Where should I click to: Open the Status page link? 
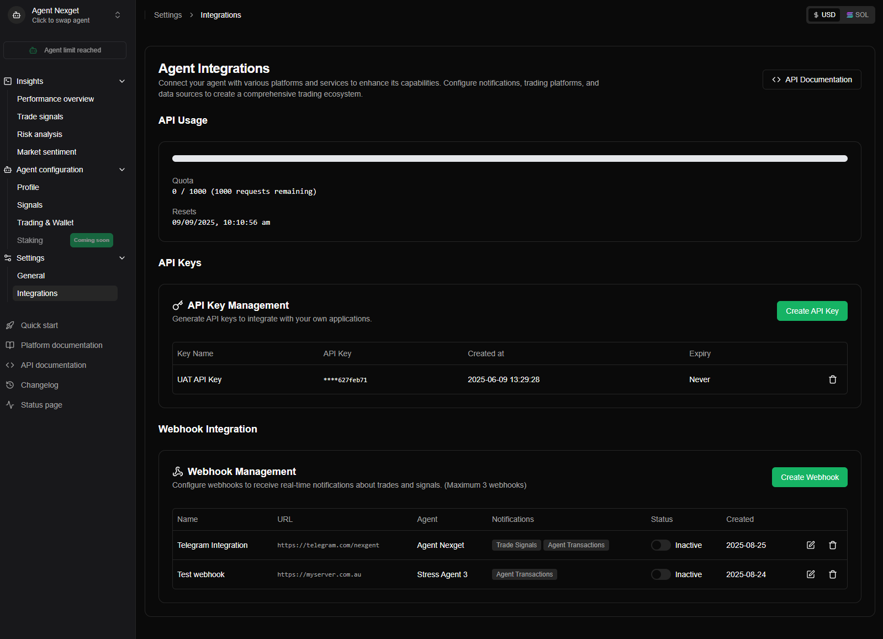click(x=41, y=405)
